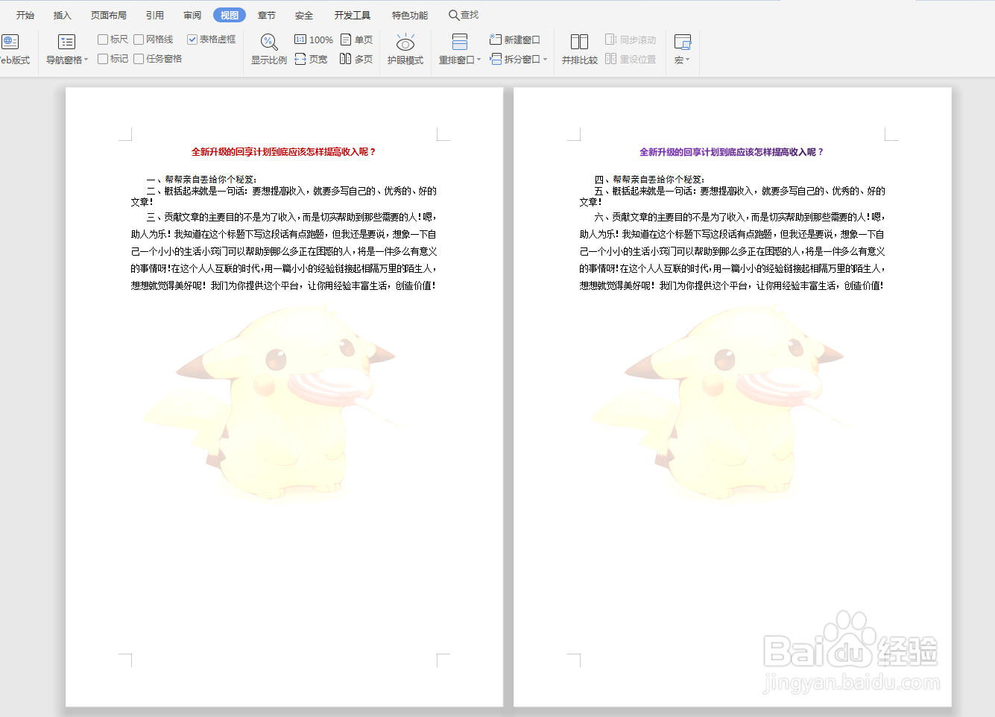Create a new window (新建窗口)
The width and height of the screenshot is (995, 717).
515,40
